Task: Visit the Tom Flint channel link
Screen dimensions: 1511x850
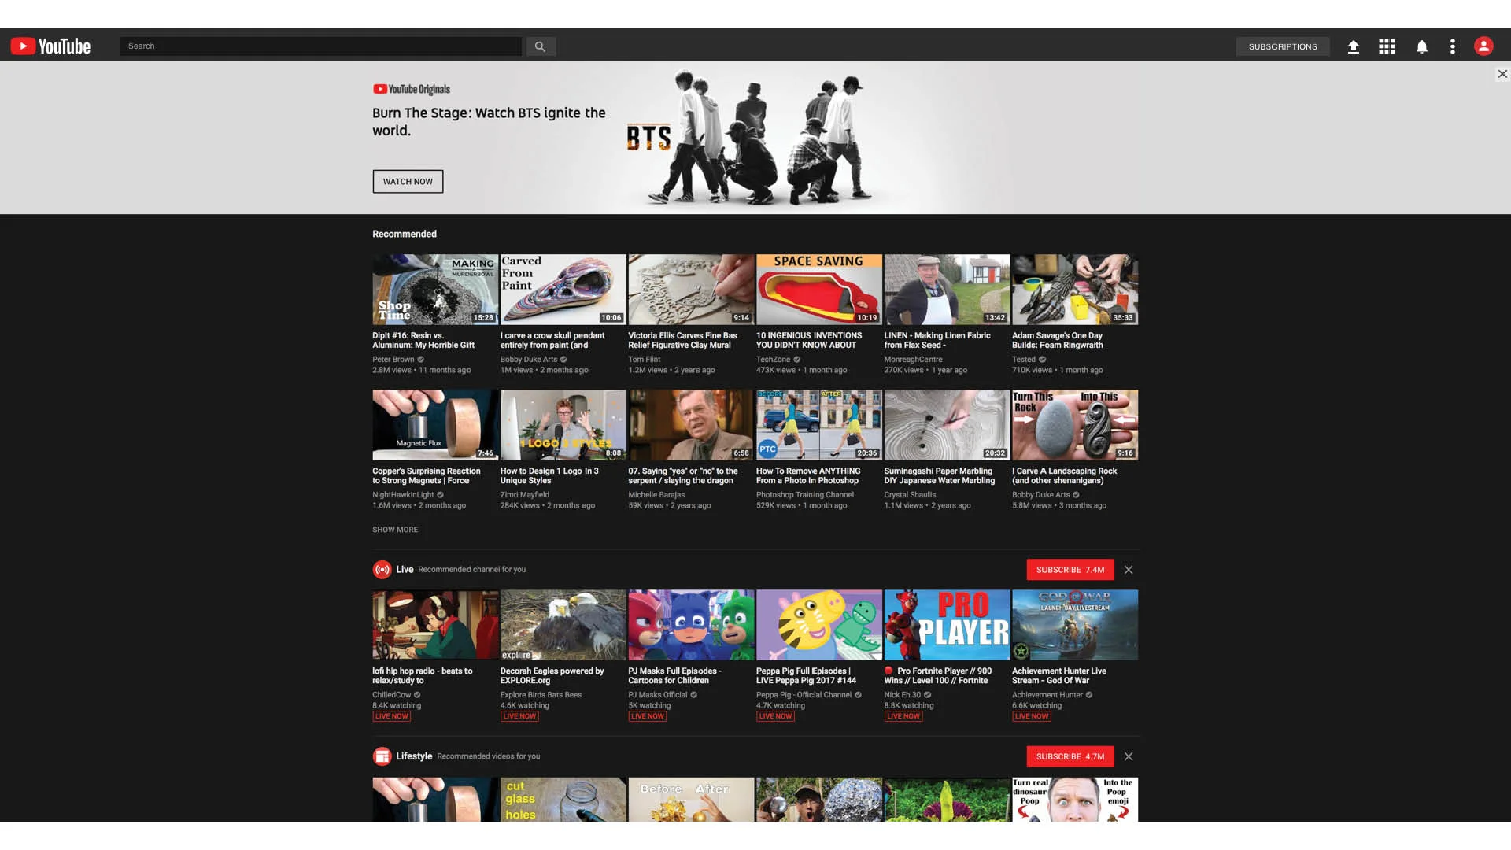Action: pos(645,360)
